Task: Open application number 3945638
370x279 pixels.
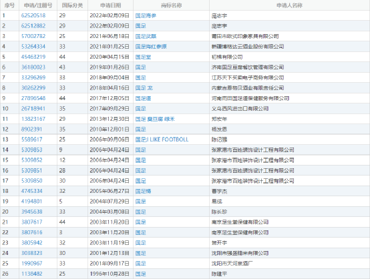Action: coord(31,212)
